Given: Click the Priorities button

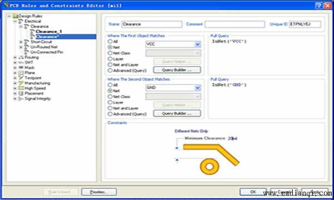Looking at the screenshot, I should [x=99, y=192].
